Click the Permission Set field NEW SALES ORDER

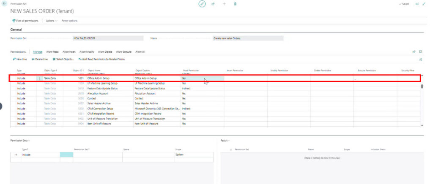[108, 38]
